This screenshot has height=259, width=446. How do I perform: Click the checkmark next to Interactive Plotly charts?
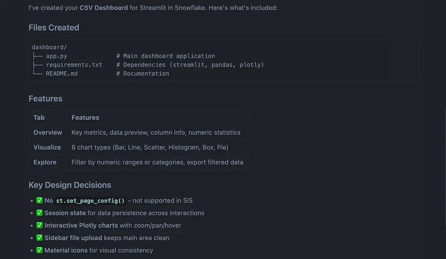click(x=39, y=225)
